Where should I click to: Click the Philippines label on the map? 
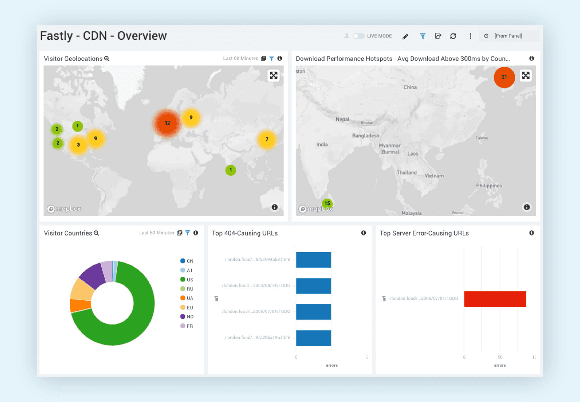[489, 186]
